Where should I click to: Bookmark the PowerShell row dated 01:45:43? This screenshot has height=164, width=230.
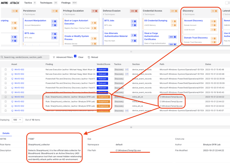coord(6,88)
